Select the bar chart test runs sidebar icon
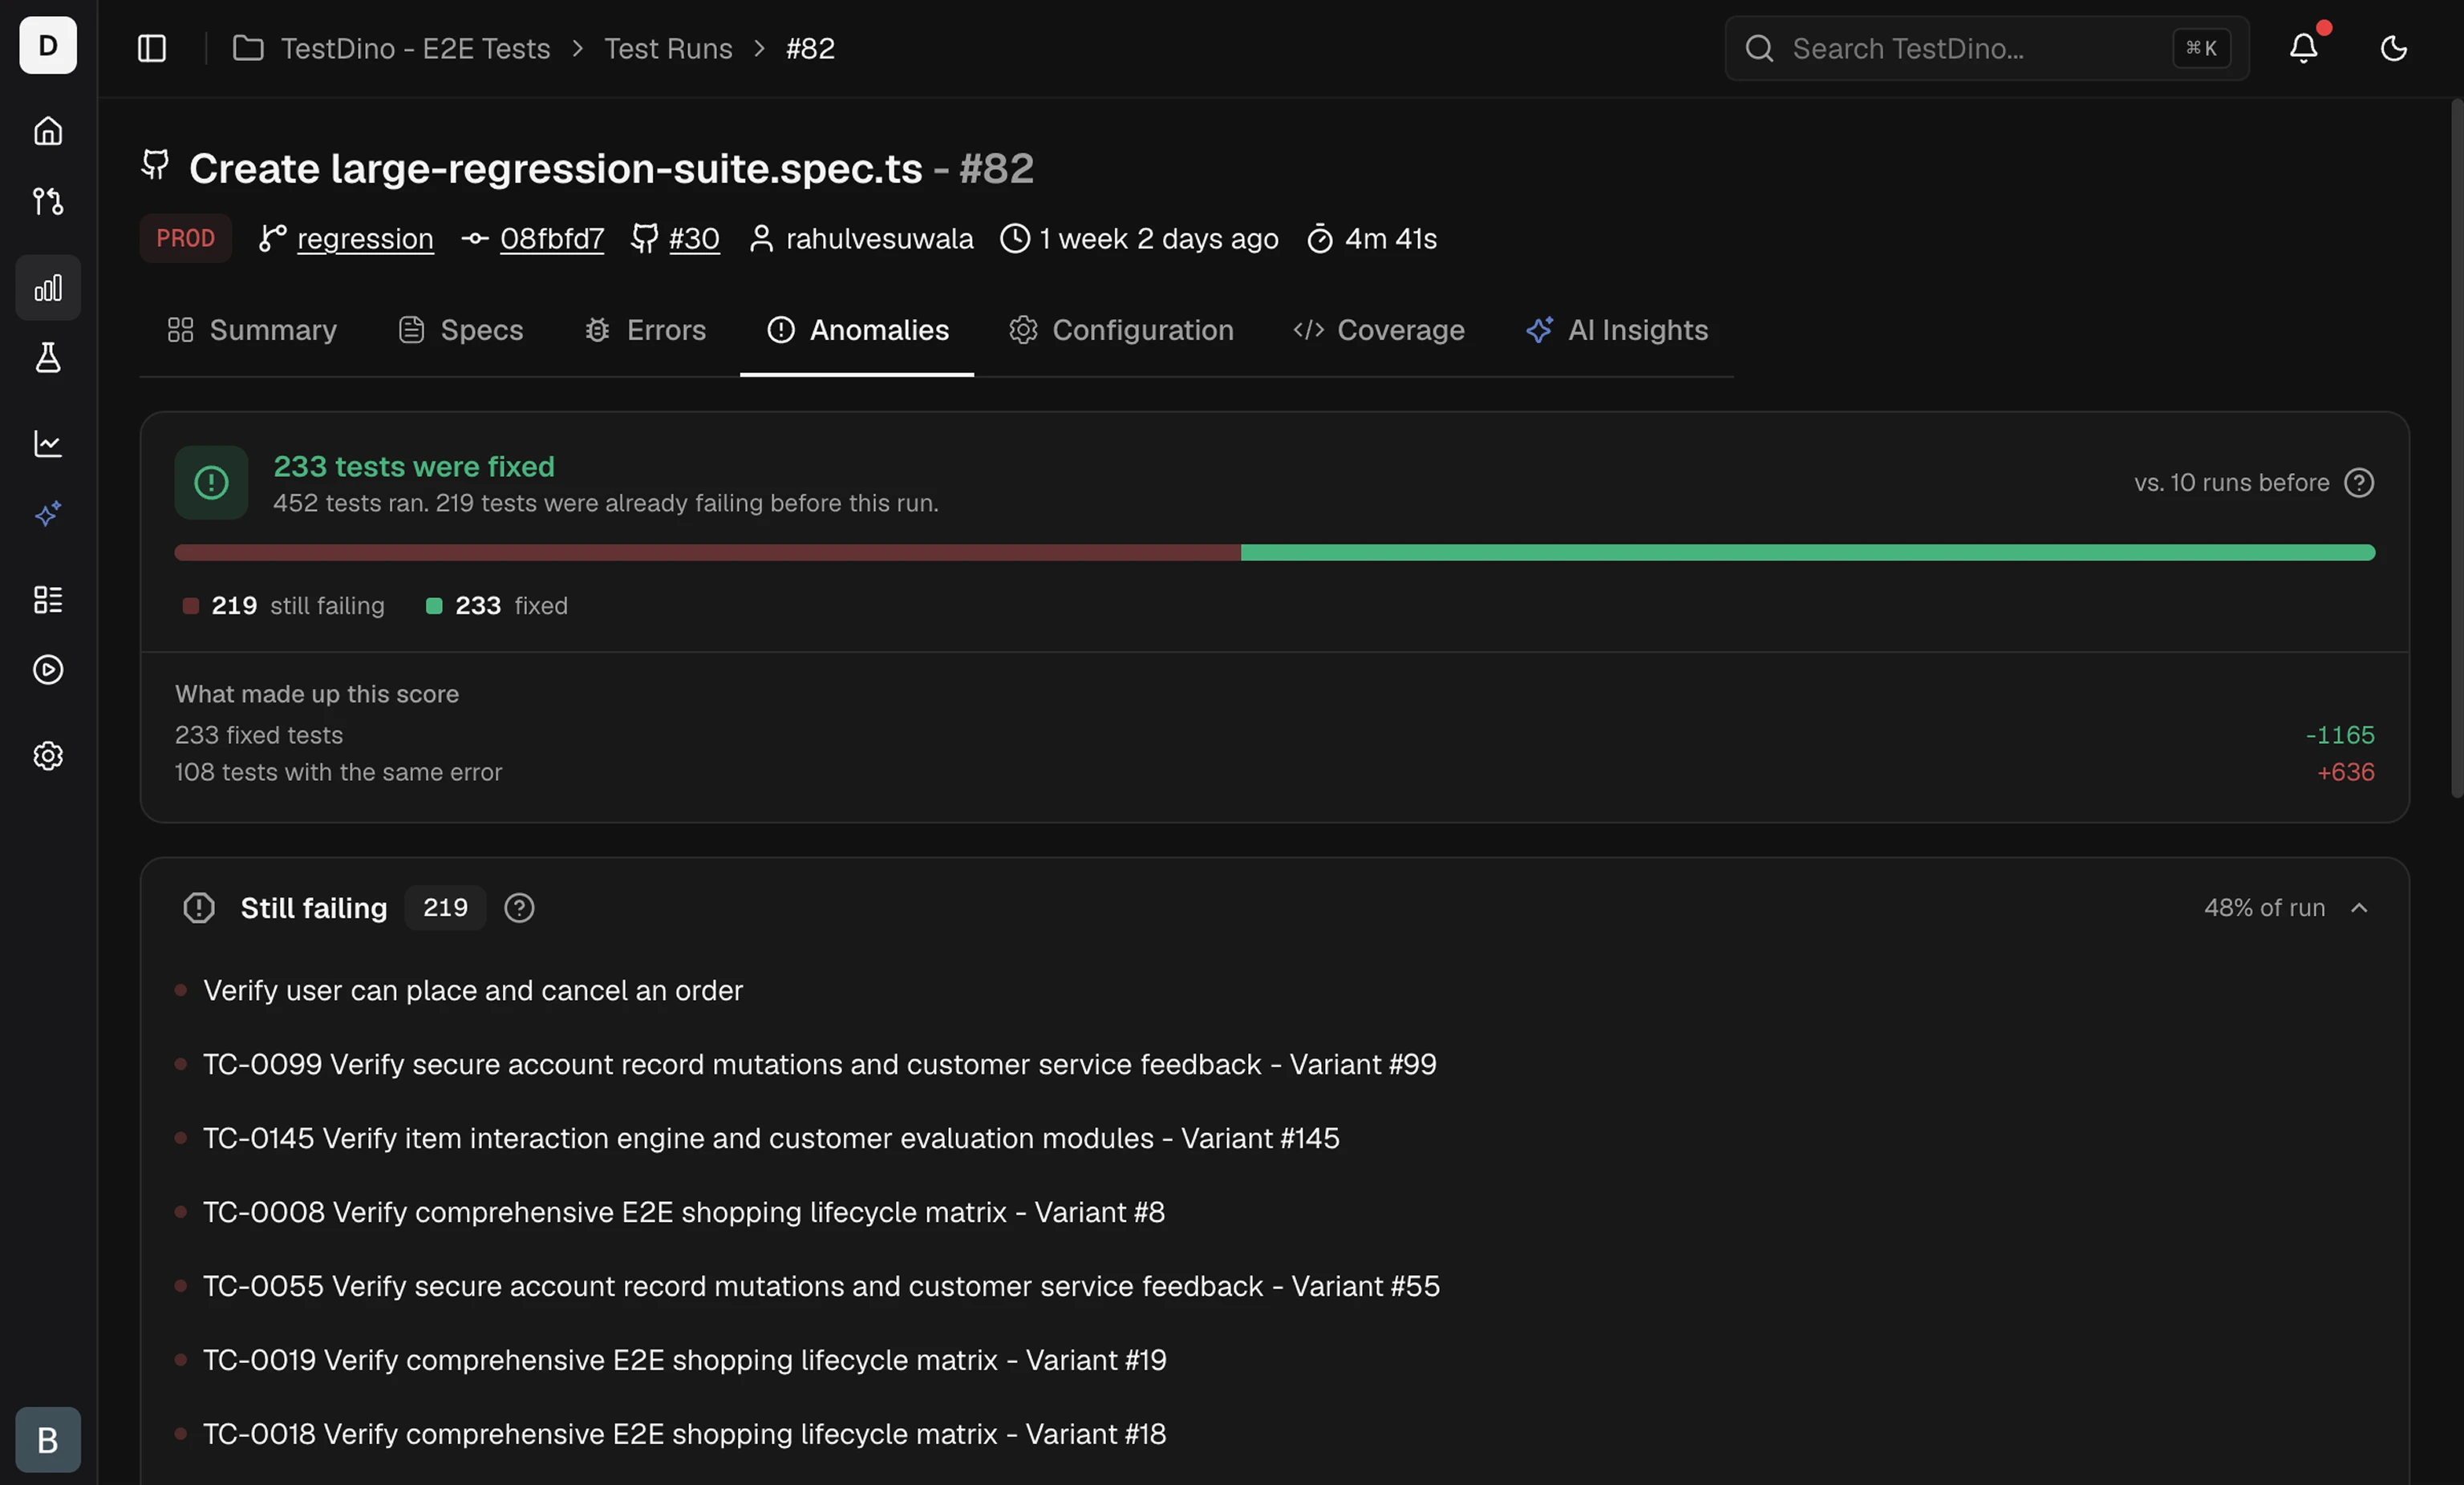 (48, 288)
